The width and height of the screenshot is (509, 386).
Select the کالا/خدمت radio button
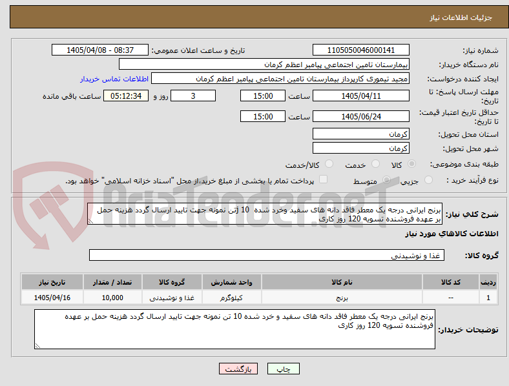coord(329,164)
